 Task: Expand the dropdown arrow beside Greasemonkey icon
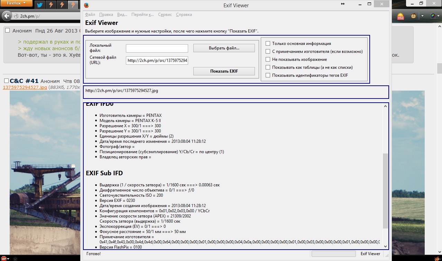tap(422, 16)
